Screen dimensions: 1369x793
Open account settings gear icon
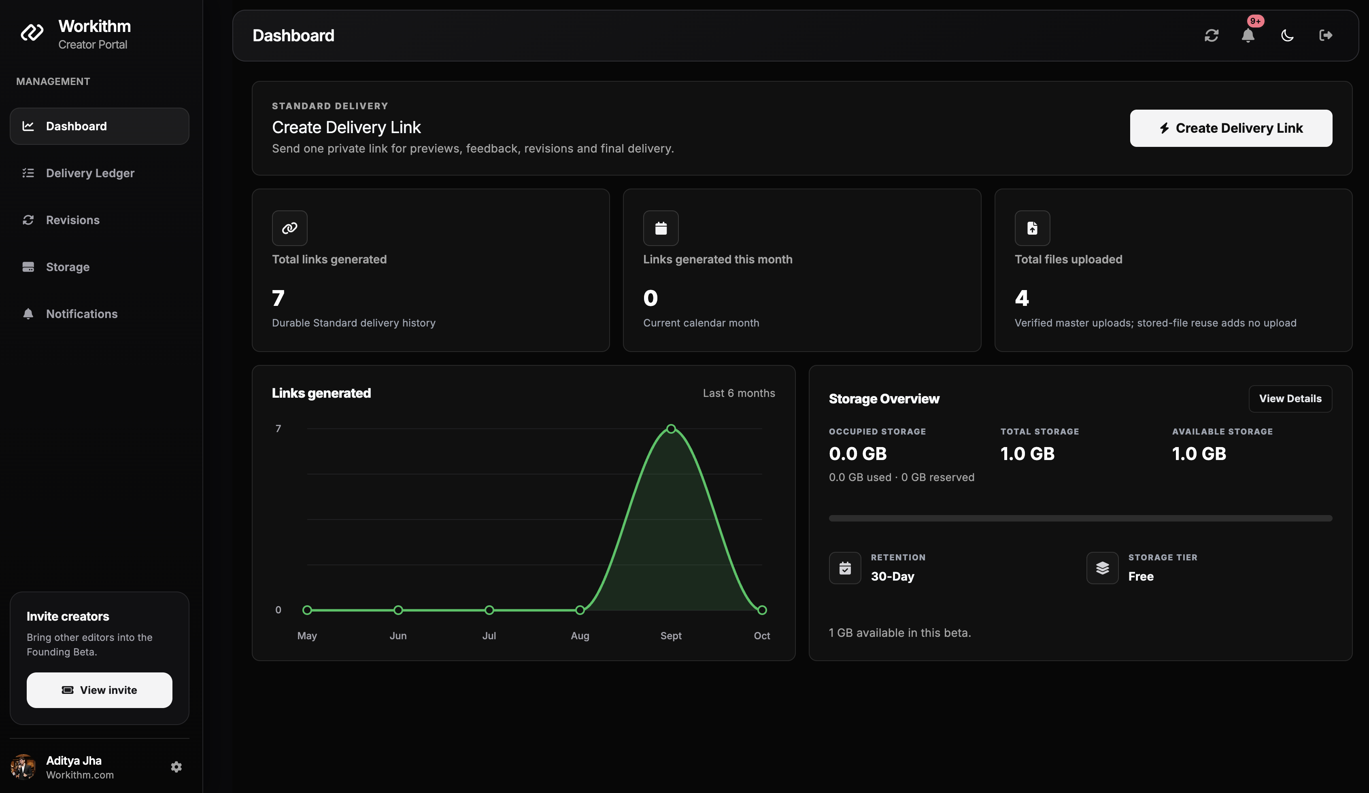click(x=176, y=767)
